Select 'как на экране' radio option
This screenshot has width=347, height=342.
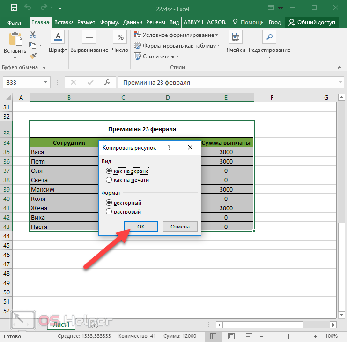(x=128, y=171)
